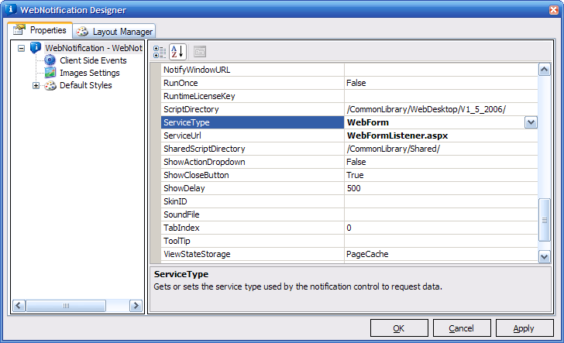Collapse the WebNotification tree node
Screen dimensions: 564x343
tap(21, 48)
